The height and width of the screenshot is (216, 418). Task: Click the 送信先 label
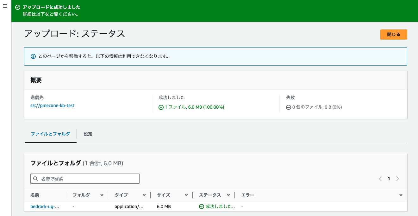pyautogui.click(x=37, y=98)
